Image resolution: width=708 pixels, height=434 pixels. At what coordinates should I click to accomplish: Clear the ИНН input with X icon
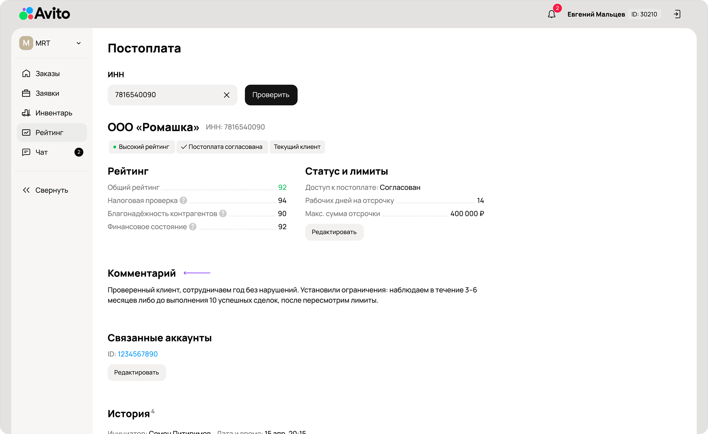tap(226, 95)
